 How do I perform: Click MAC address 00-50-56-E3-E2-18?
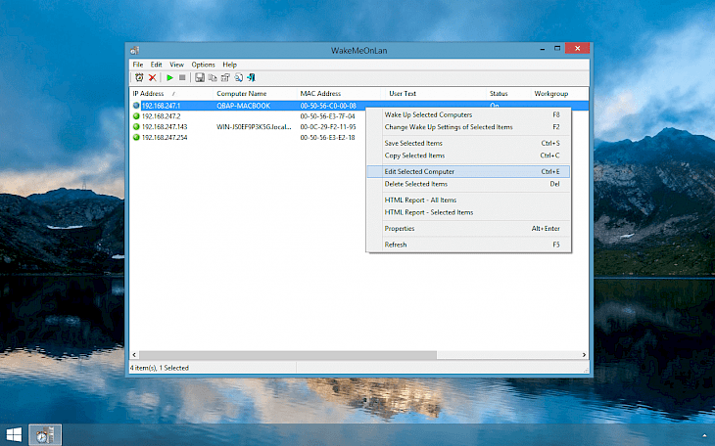coord(327,137)
